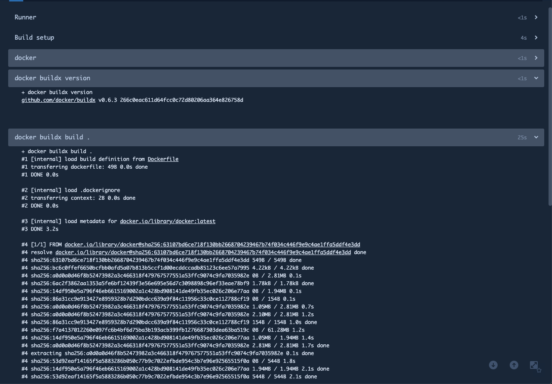Jump to top of log with up-arrow icon

point(514,365)
